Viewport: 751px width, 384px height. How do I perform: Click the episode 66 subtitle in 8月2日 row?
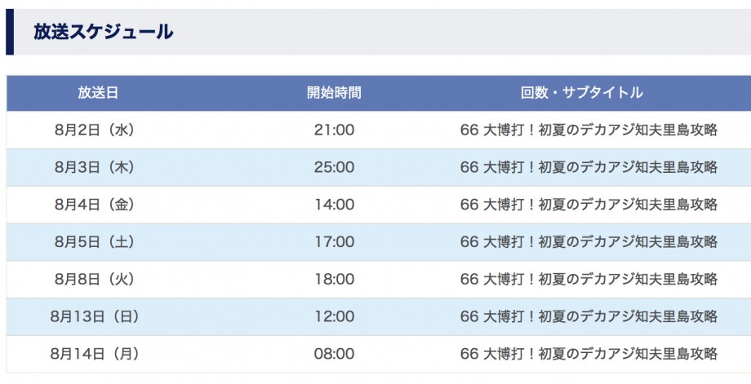tap(589, 130)
